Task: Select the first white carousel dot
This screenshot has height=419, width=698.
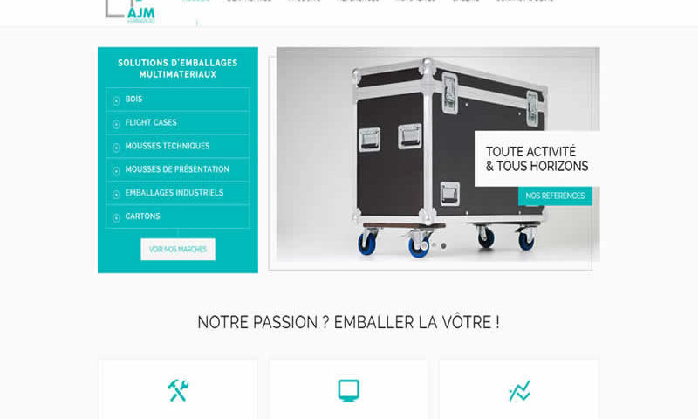Action: pyautogui.click(x=424, y=246)
